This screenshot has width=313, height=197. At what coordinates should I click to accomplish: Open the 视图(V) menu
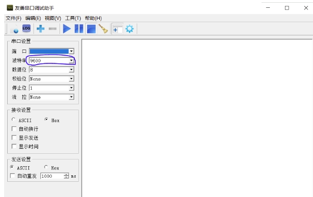(x=53, y=18)
